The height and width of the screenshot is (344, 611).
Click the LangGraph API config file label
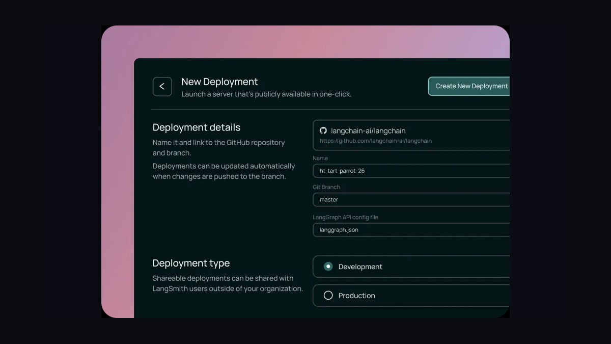coord(345,217)
